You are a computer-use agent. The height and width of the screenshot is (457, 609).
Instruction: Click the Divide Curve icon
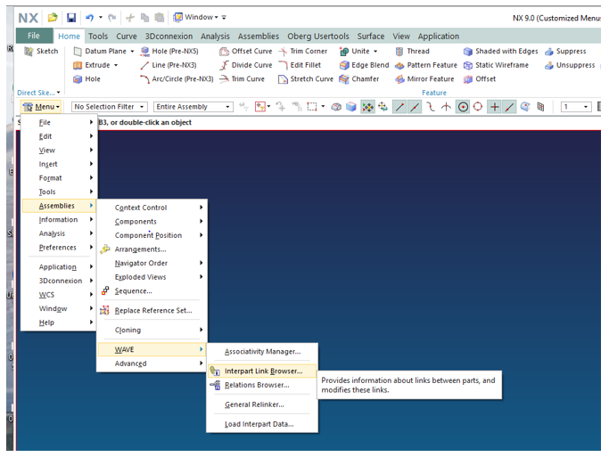[x=224, y=65]
